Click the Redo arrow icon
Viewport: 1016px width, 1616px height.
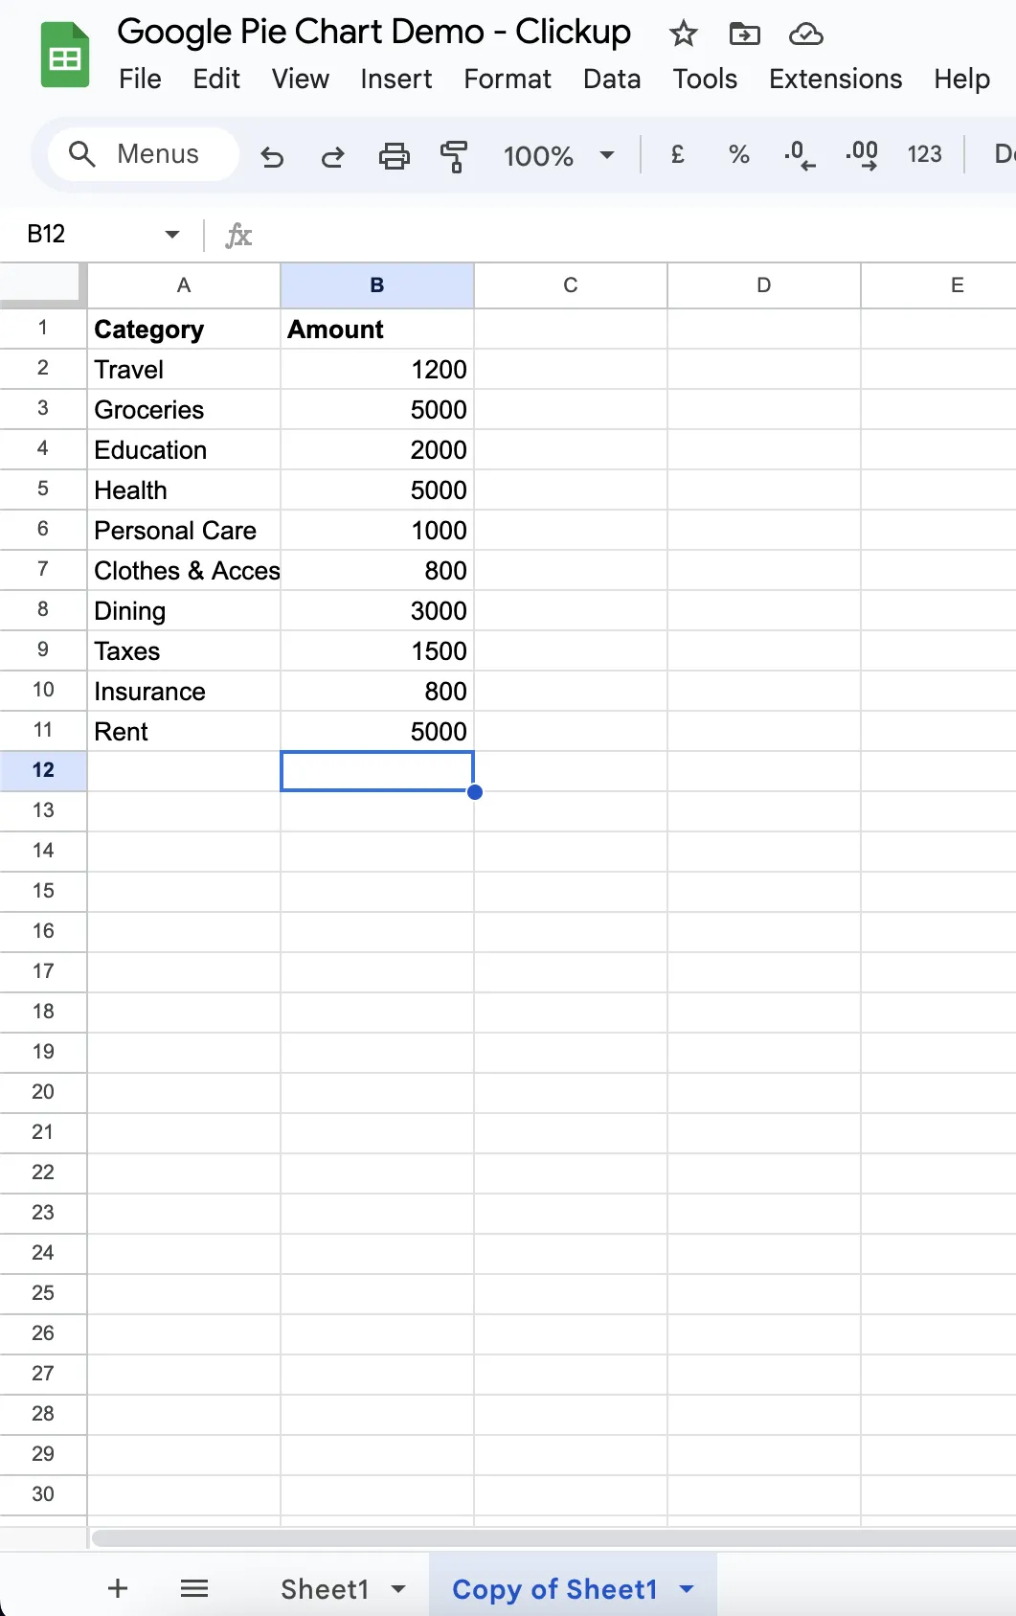pos(332,156)
